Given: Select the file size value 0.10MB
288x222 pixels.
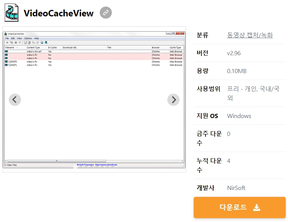Looking at the screenshot, I should [x=236, y=71].
